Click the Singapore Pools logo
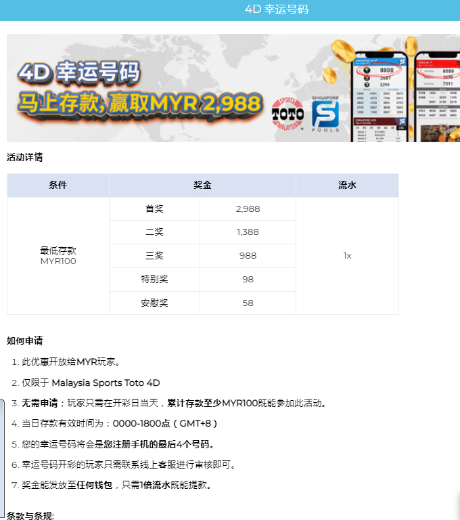This screenshot has width=460, height=520. [x=325, y=114]
